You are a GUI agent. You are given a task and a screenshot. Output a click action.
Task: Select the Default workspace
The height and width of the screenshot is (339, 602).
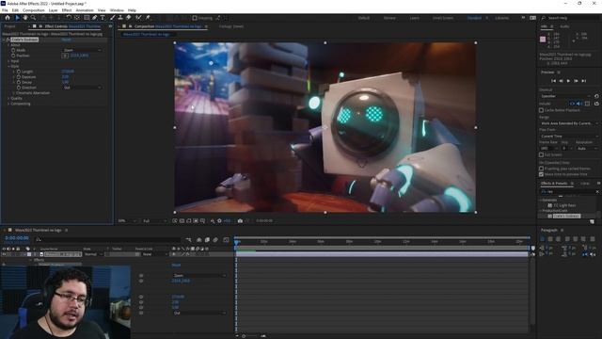click(364, 18)
